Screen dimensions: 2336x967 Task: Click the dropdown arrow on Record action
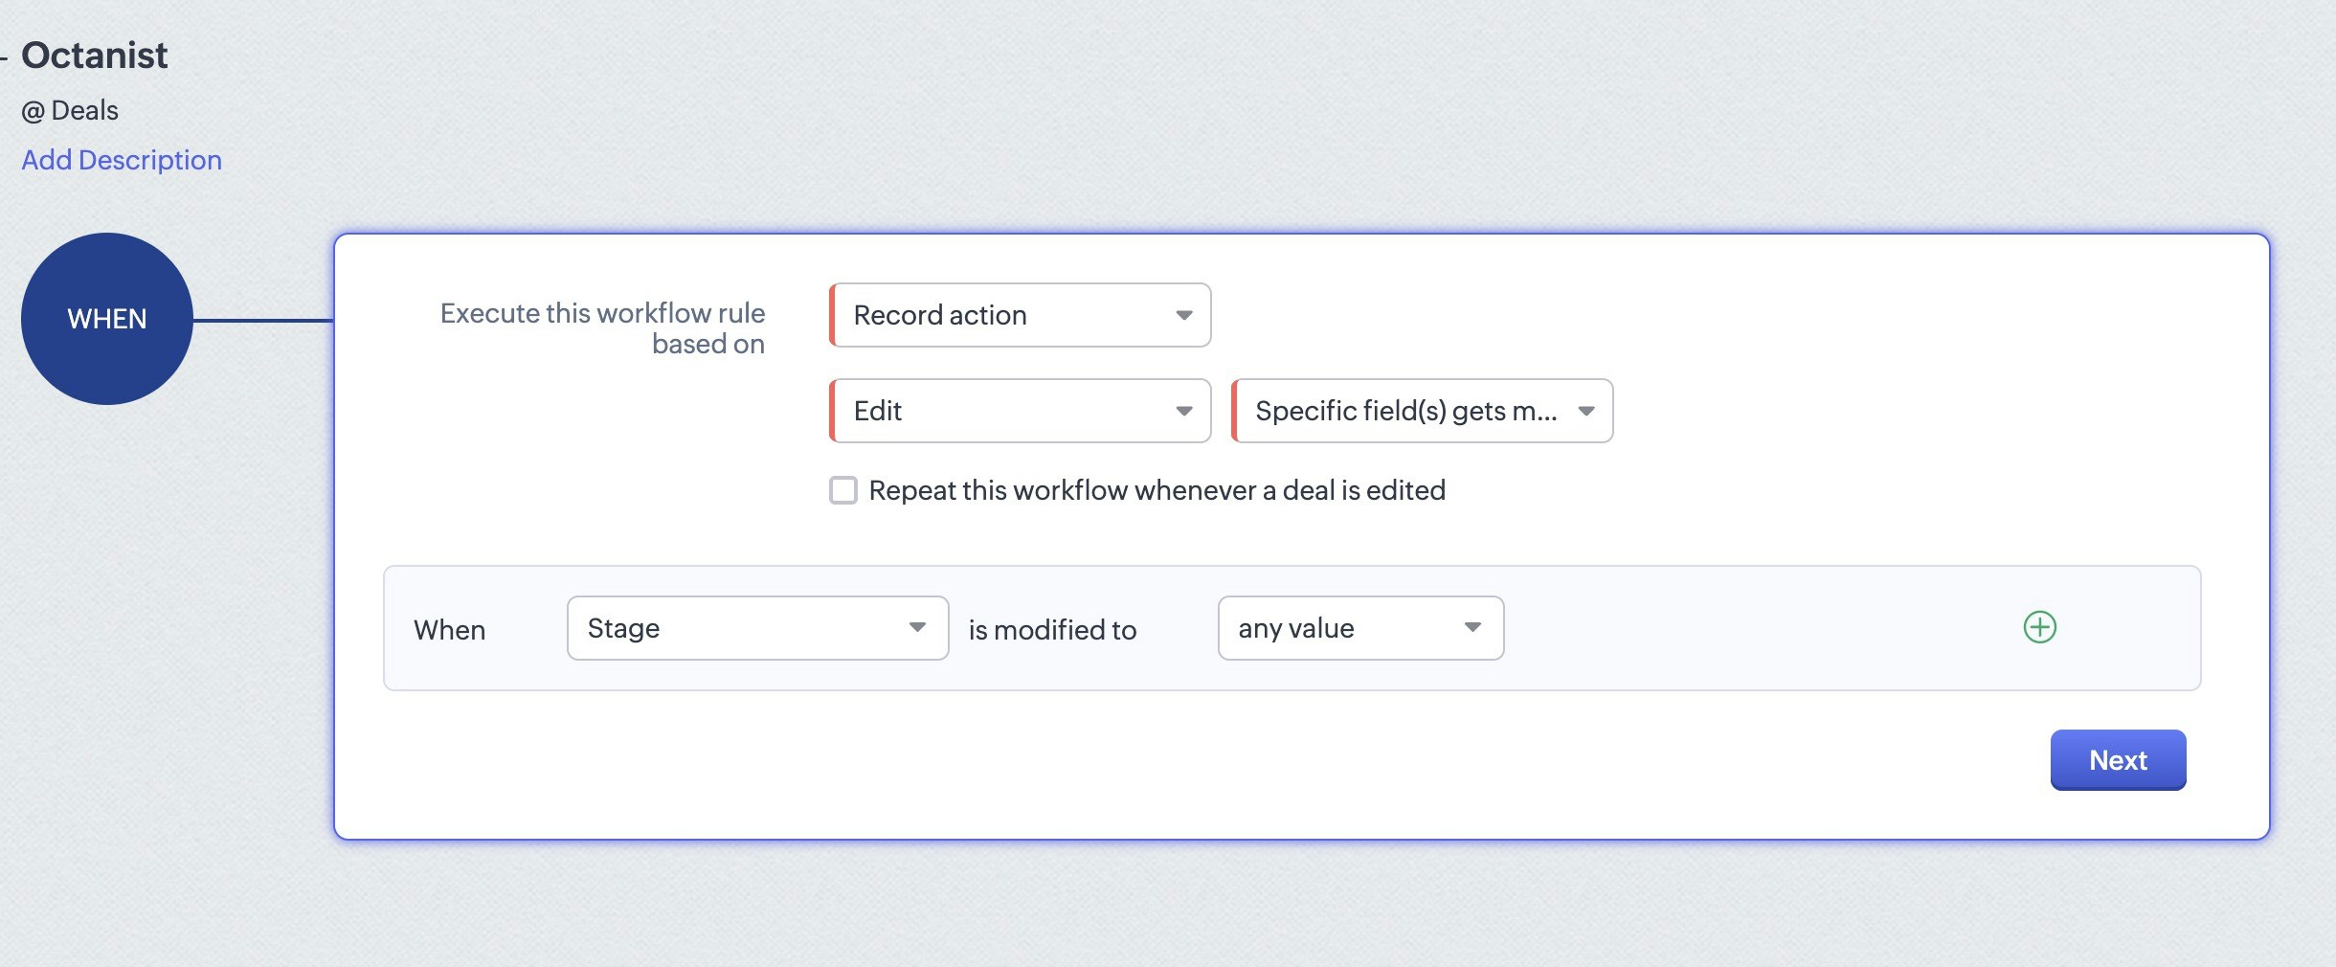click(x=1184, y=315)
